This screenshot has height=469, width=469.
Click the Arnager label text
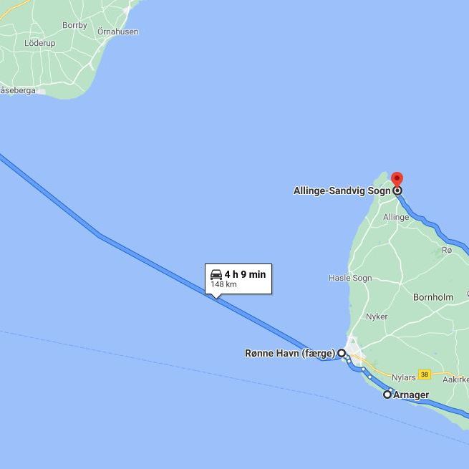click(411, 395)
